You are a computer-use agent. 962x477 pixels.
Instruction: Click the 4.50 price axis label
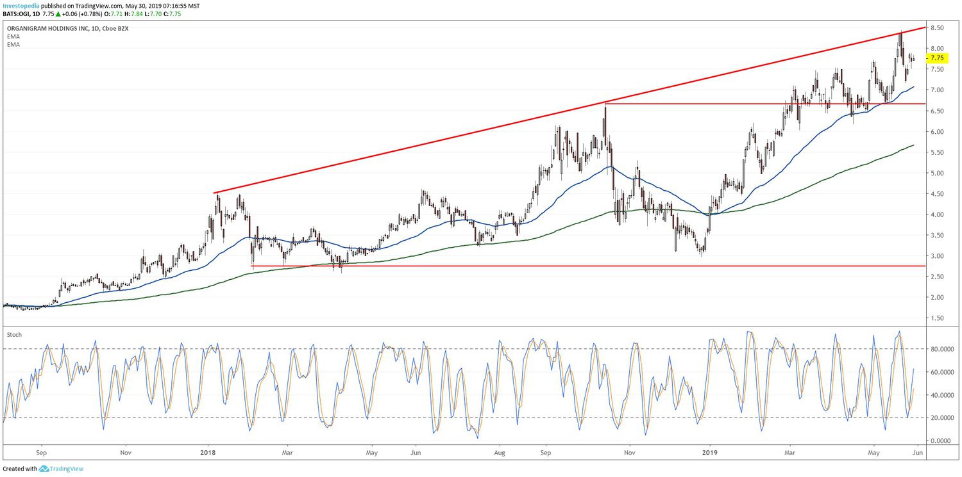pyautogui.click(x=936, y=194)
